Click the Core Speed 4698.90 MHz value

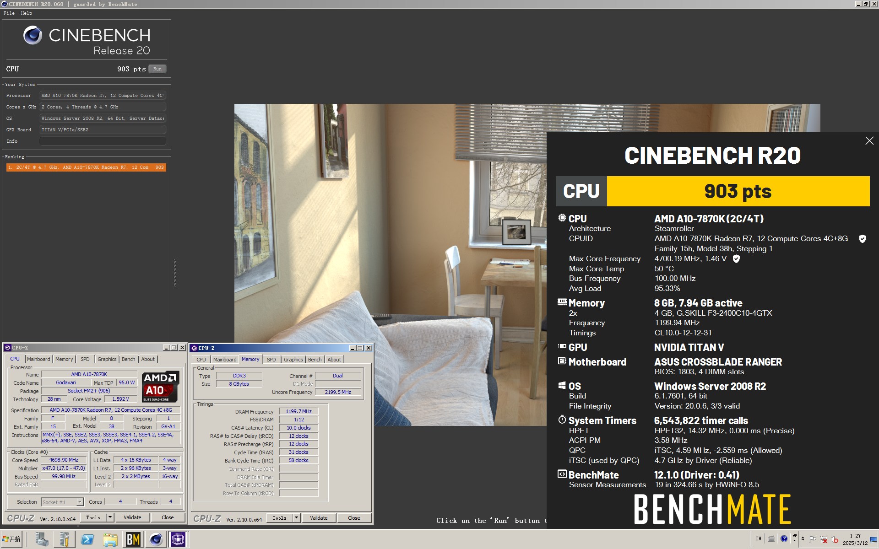pos(64,460)
